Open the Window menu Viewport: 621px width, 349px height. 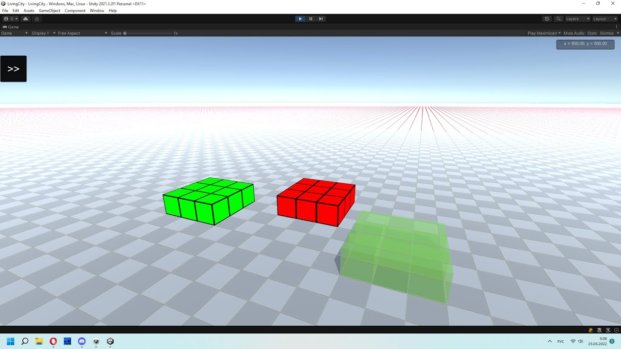pos(97,11)
